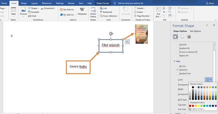
Task: Click the Layout Options icon beside textbox
Action: (128, 42)
